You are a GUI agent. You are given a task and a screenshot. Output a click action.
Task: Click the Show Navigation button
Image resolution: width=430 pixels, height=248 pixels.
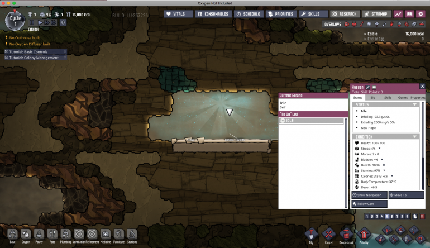(x=369, y=195)
